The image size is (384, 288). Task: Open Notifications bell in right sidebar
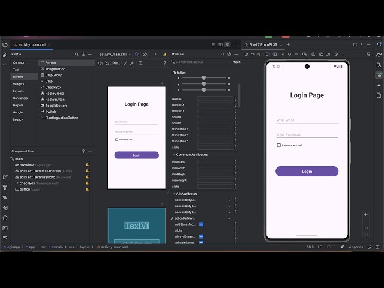(379, 44)
